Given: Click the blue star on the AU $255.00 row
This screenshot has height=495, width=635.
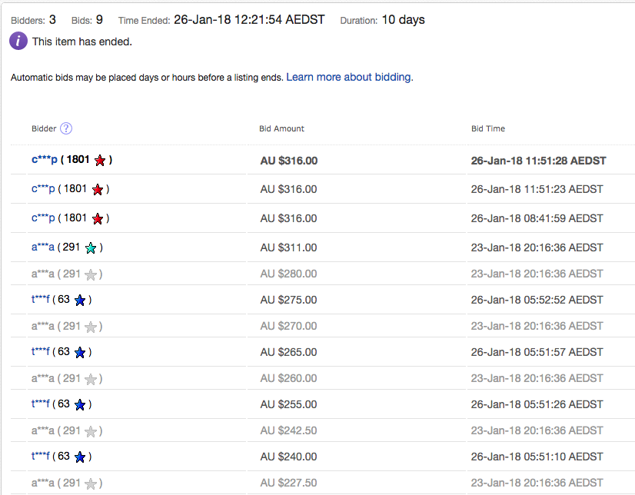Looking at the screenshot, I should 80,405.
